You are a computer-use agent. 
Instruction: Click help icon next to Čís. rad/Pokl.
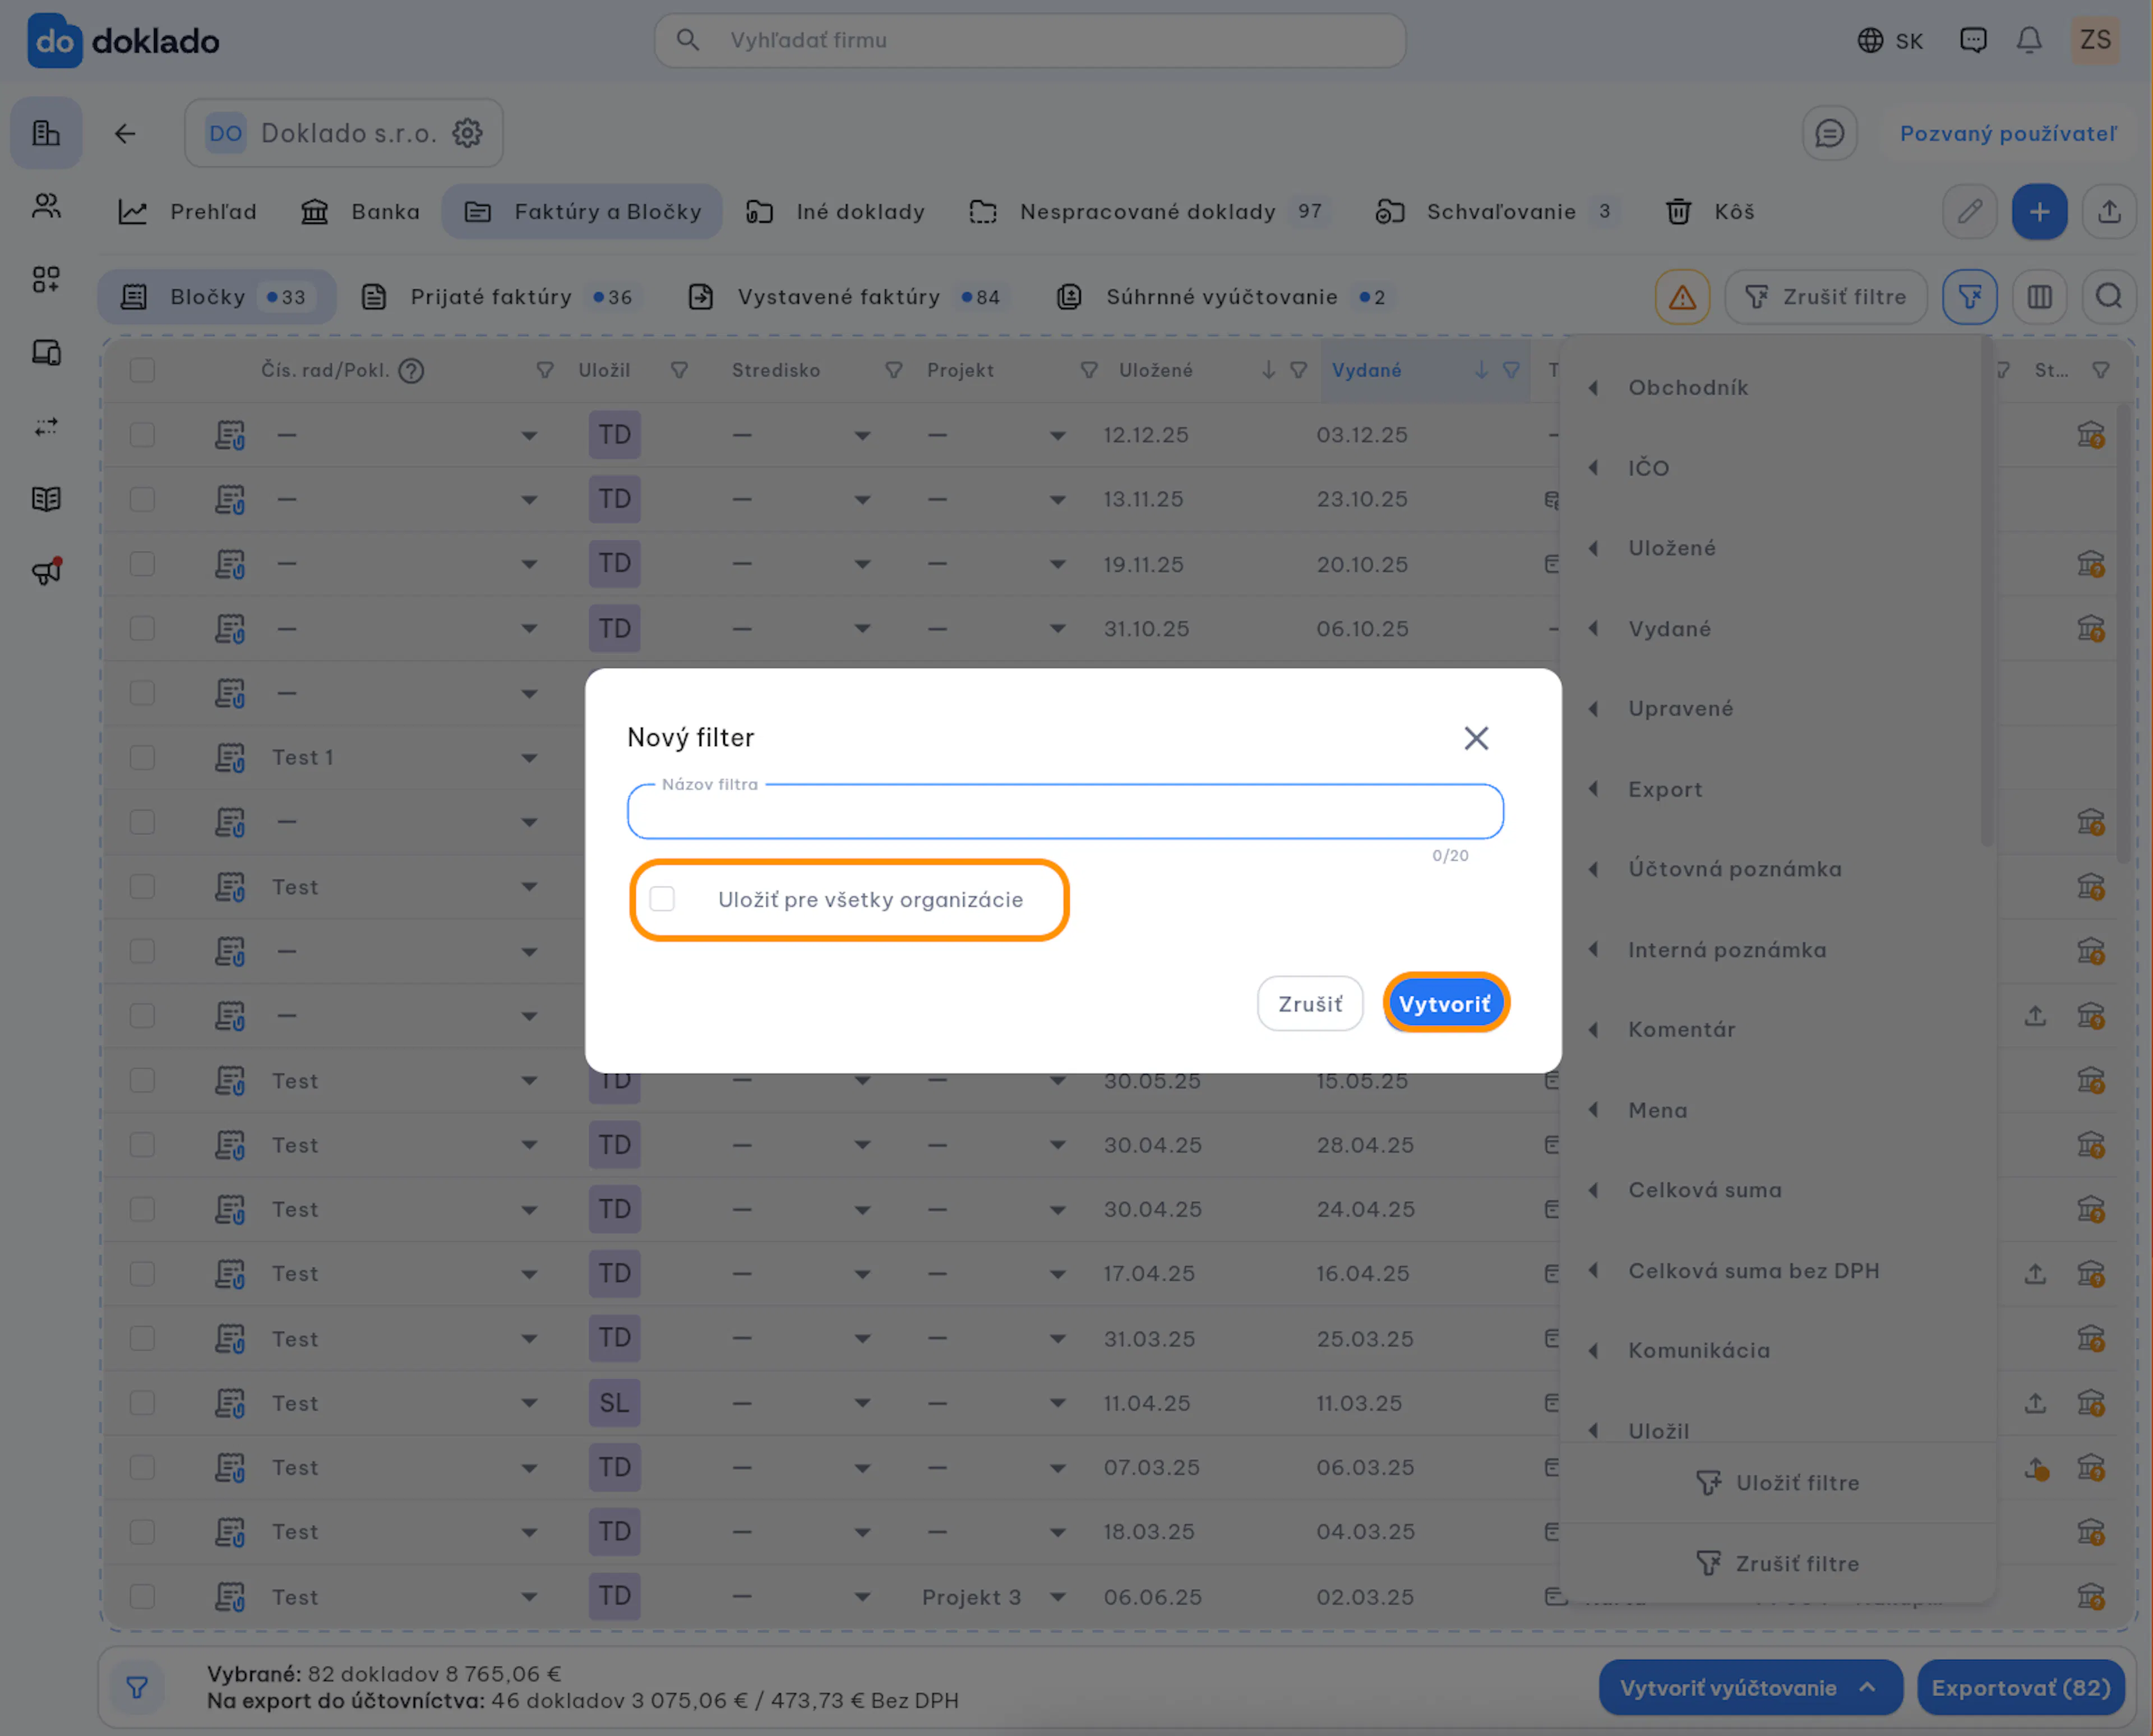411,371
